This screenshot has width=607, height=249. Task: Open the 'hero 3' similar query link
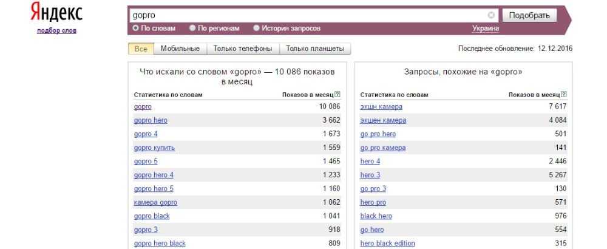(370, 175)
